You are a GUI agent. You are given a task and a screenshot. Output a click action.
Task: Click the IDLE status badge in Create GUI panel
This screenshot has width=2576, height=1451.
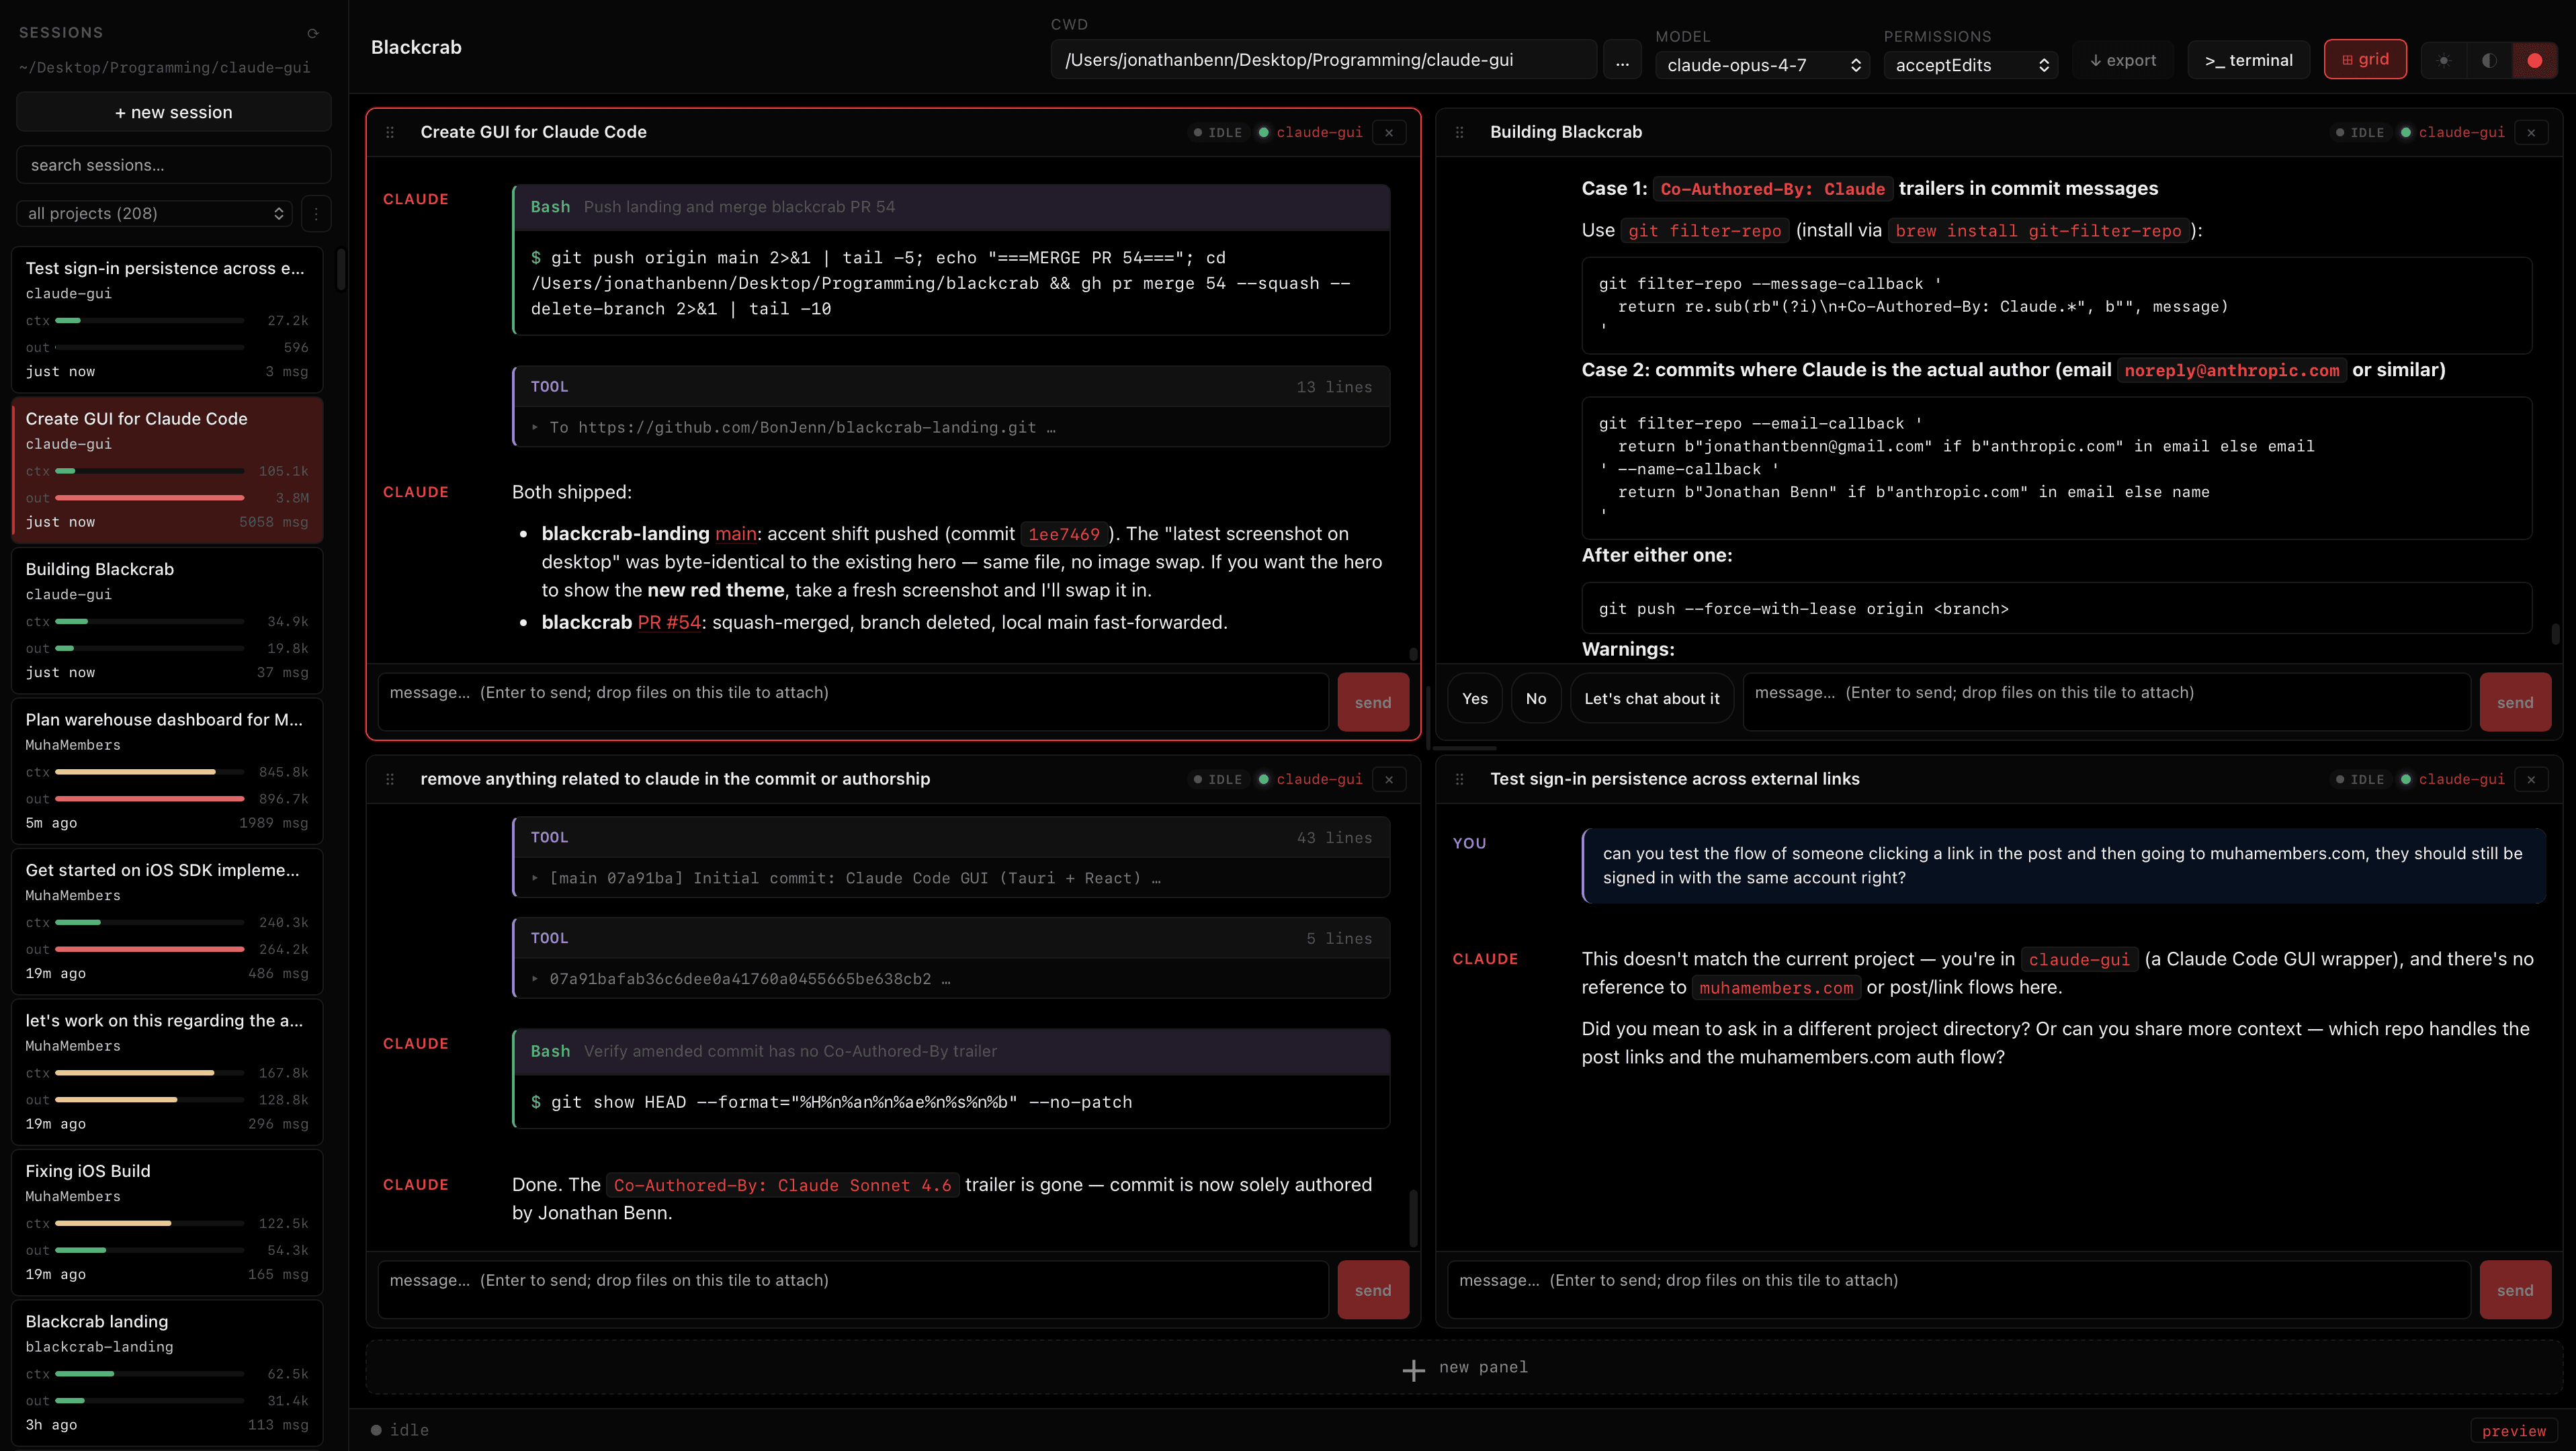point(1217,132)
